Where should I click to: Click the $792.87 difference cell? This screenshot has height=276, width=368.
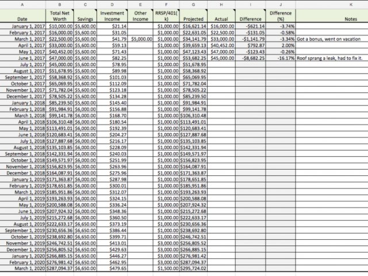[251, 45]
